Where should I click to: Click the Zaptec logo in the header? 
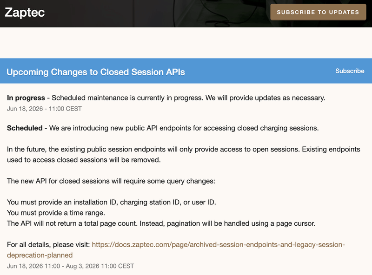tap(25, 13)
